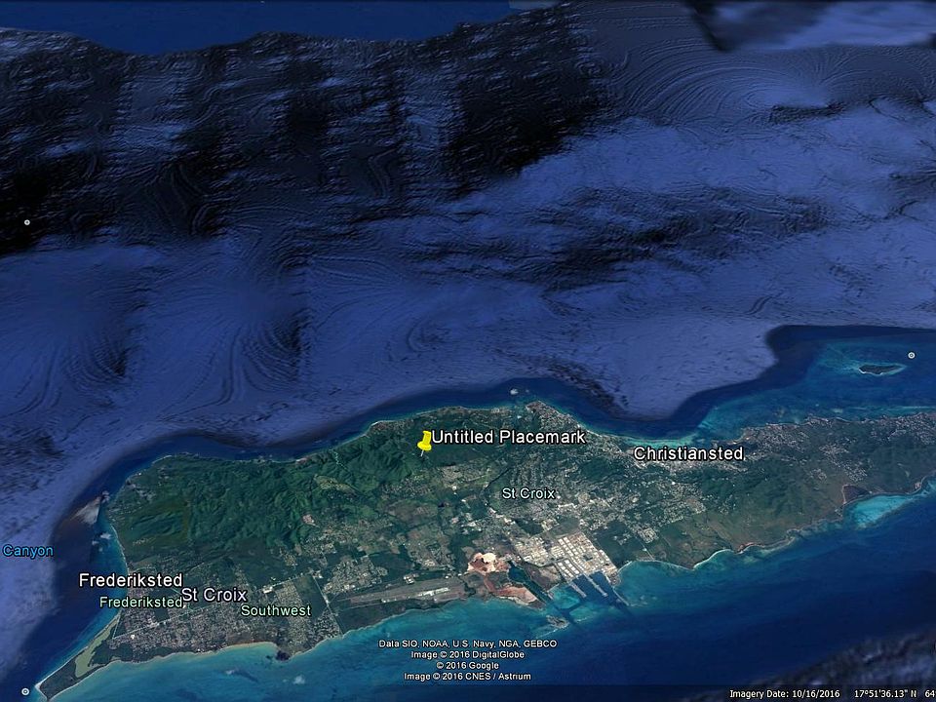Click the place marker dot beside the small offshore island

(912, 355)
